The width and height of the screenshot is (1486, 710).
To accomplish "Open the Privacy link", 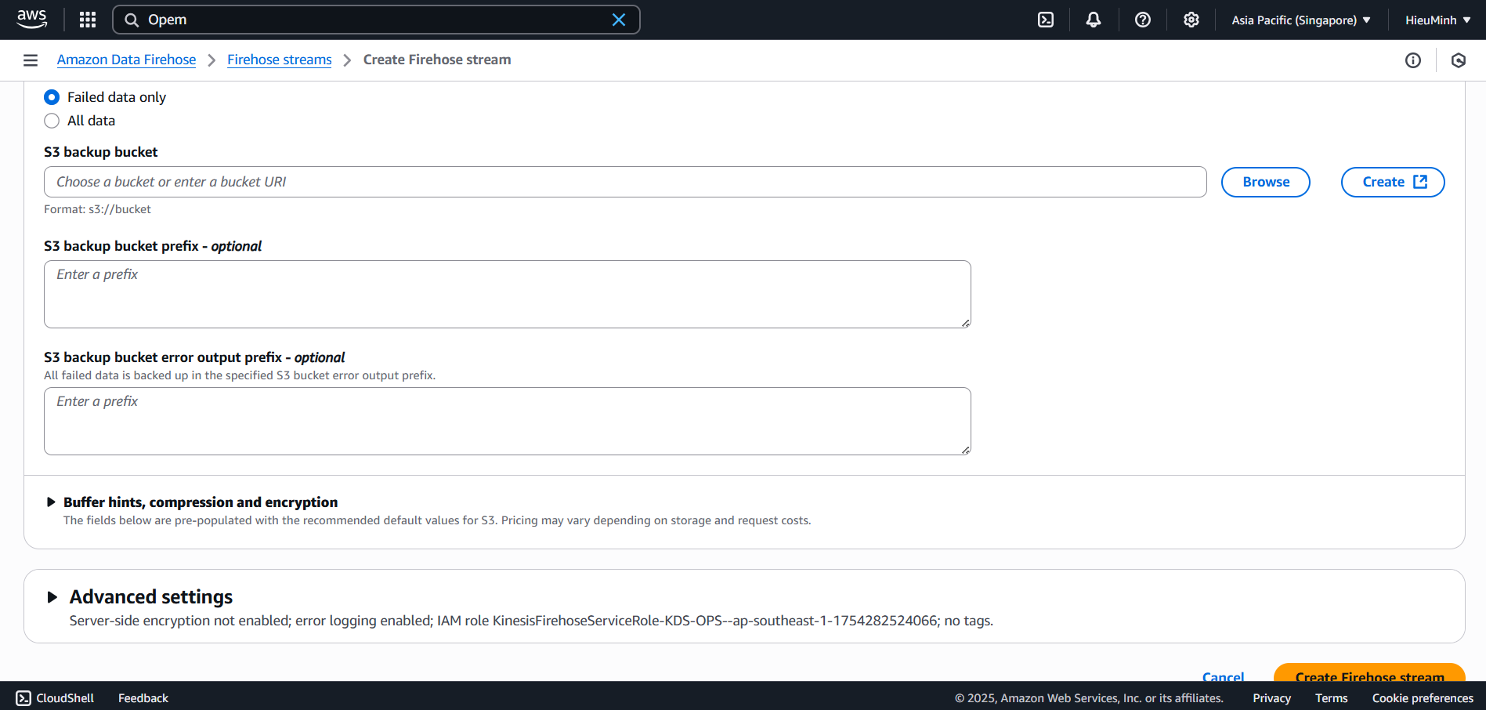I will tap(1271, 697).
